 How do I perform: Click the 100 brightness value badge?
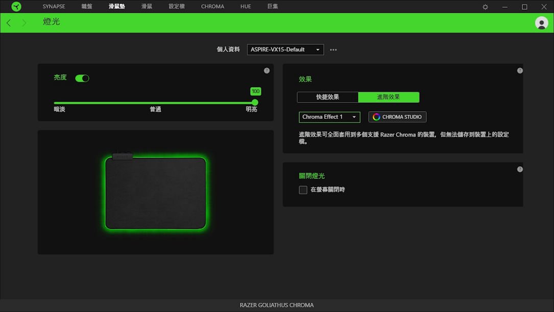pos(255,91)
